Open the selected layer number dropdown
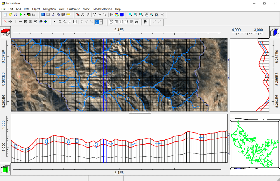Viewport: 280px width, 181px height. click(101, 22)
